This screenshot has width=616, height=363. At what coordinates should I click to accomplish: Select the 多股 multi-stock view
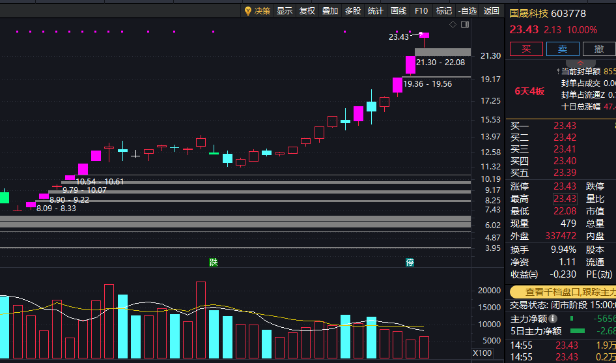(x=353, y=11)
